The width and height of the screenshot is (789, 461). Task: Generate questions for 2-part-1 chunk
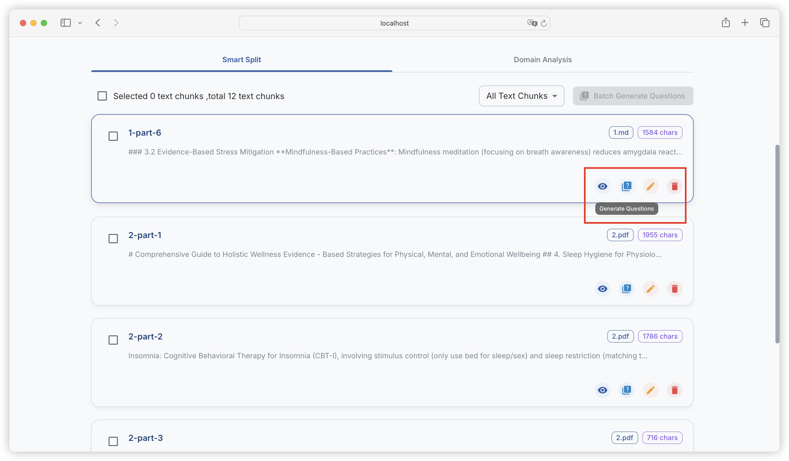[x=626, y=289]
